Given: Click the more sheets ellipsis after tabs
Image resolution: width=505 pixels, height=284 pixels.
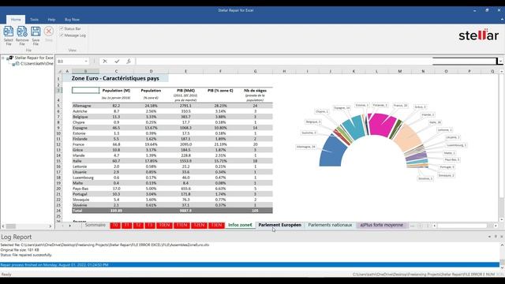Looking at the screenshot, I should 412,226.
